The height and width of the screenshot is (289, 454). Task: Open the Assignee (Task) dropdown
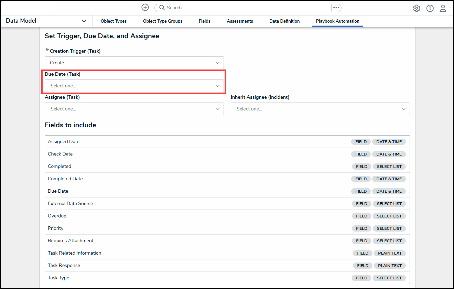134,109
